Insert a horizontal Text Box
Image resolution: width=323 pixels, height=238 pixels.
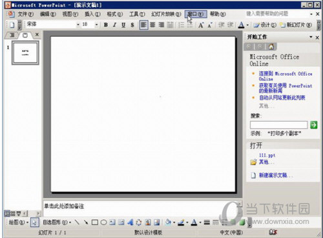point(112,222)
